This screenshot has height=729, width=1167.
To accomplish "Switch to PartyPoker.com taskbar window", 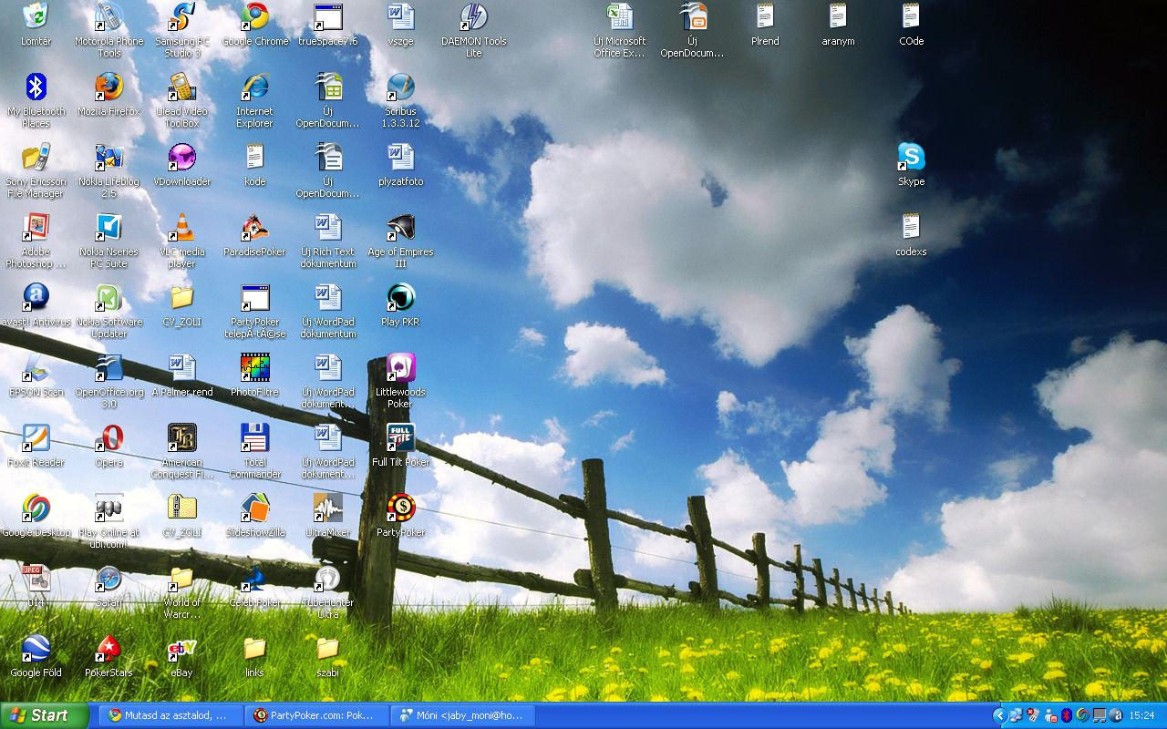I will (x=317, y=716).
